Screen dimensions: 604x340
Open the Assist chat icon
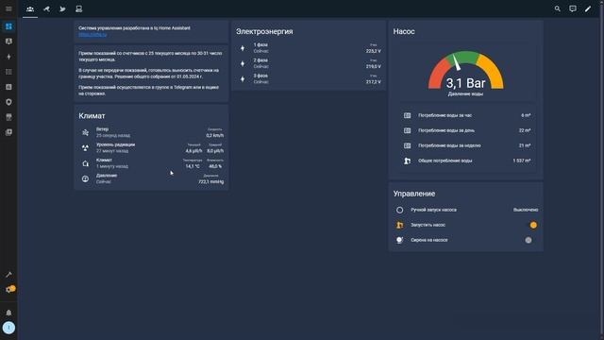(x=573, y=8)
